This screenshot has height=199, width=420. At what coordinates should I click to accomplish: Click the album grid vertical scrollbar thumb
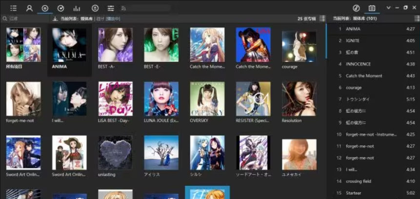[326, 41]
